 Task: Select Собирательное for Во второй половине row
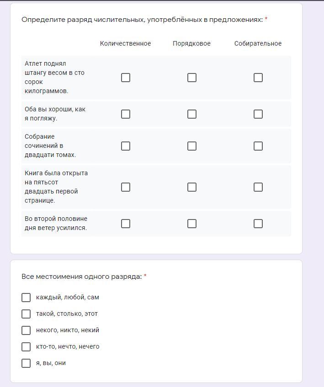coord(258,224)
